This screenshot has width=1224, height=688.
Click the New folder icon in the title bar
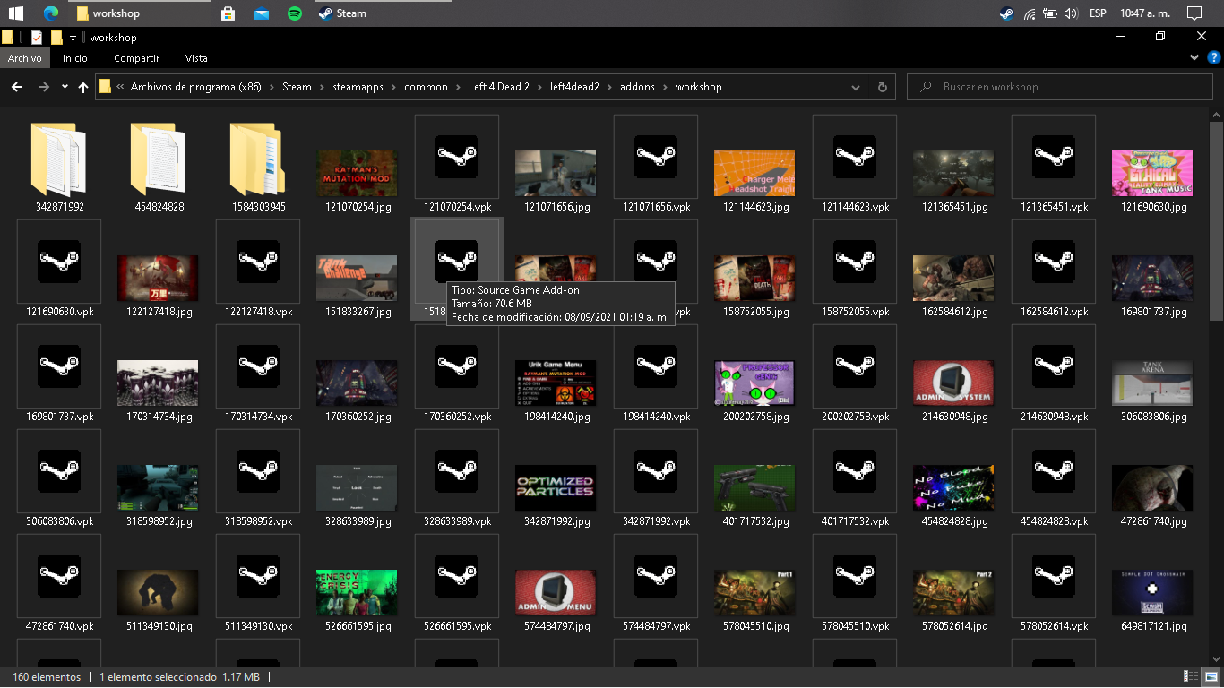click(x=56, y=38)
